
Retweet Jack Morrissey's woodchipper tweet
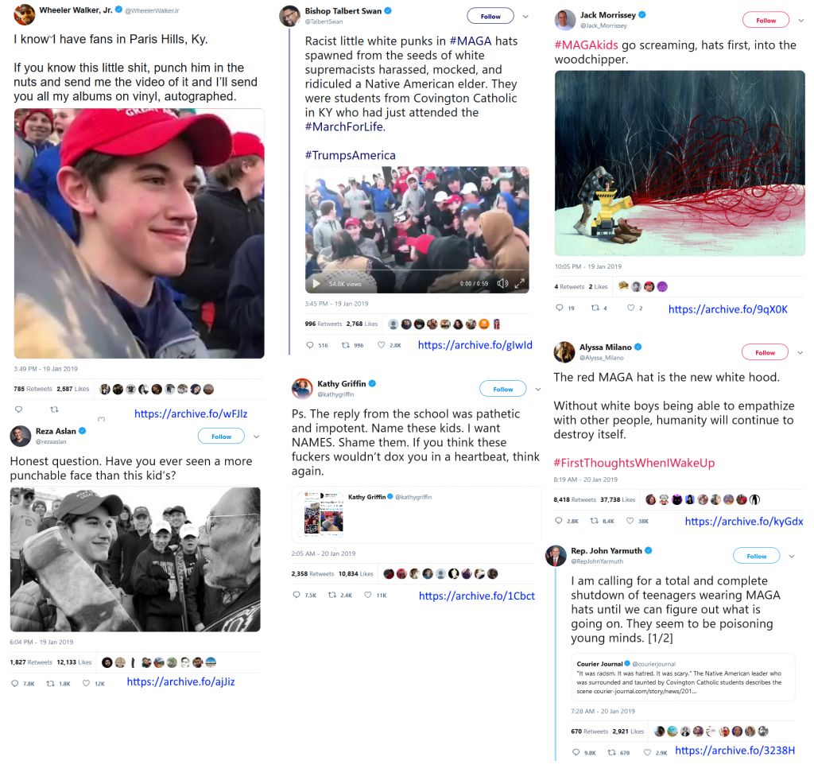pos(595,308)
